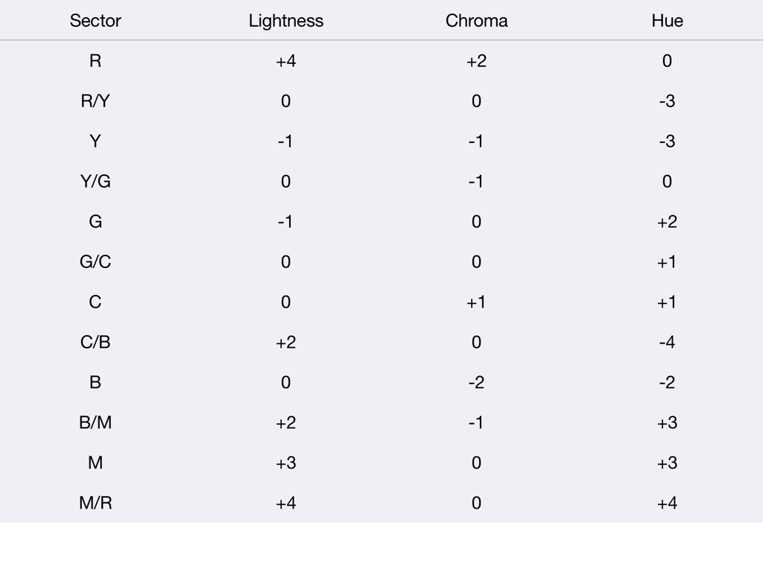Click the Hue column header
The width and height of the screenshot is (763, 572).
[667, 20]
